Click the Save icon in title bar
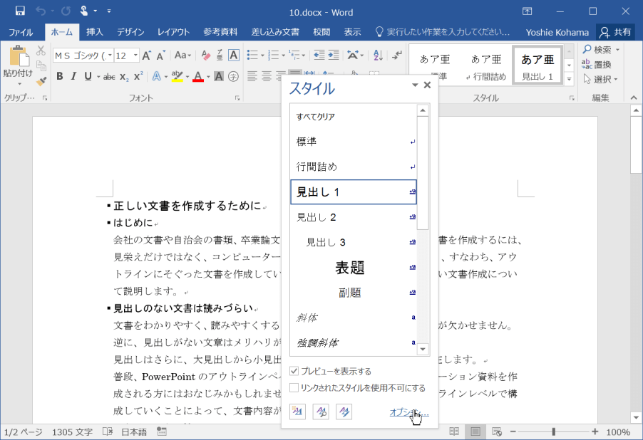The width and height of the screenshot is (643, 440). point(20,11)
